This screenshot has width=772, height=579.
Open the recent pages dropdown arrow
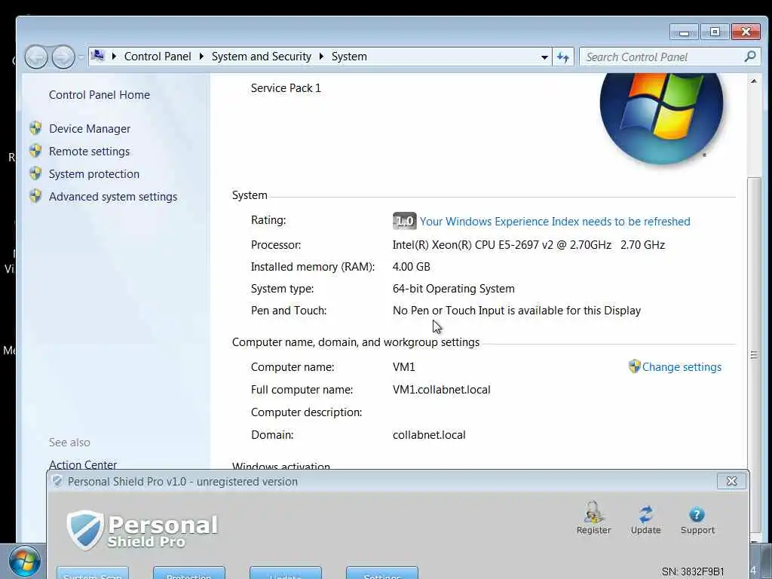pos(81,57)
